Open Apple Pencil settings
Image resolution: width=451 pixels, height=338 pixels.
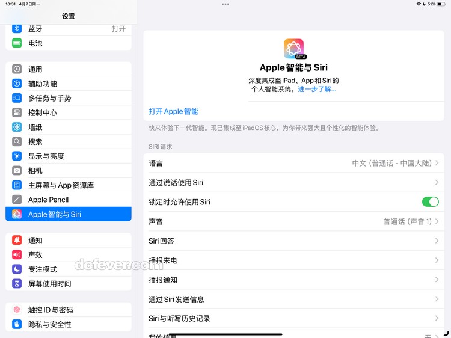click(69, 200)
